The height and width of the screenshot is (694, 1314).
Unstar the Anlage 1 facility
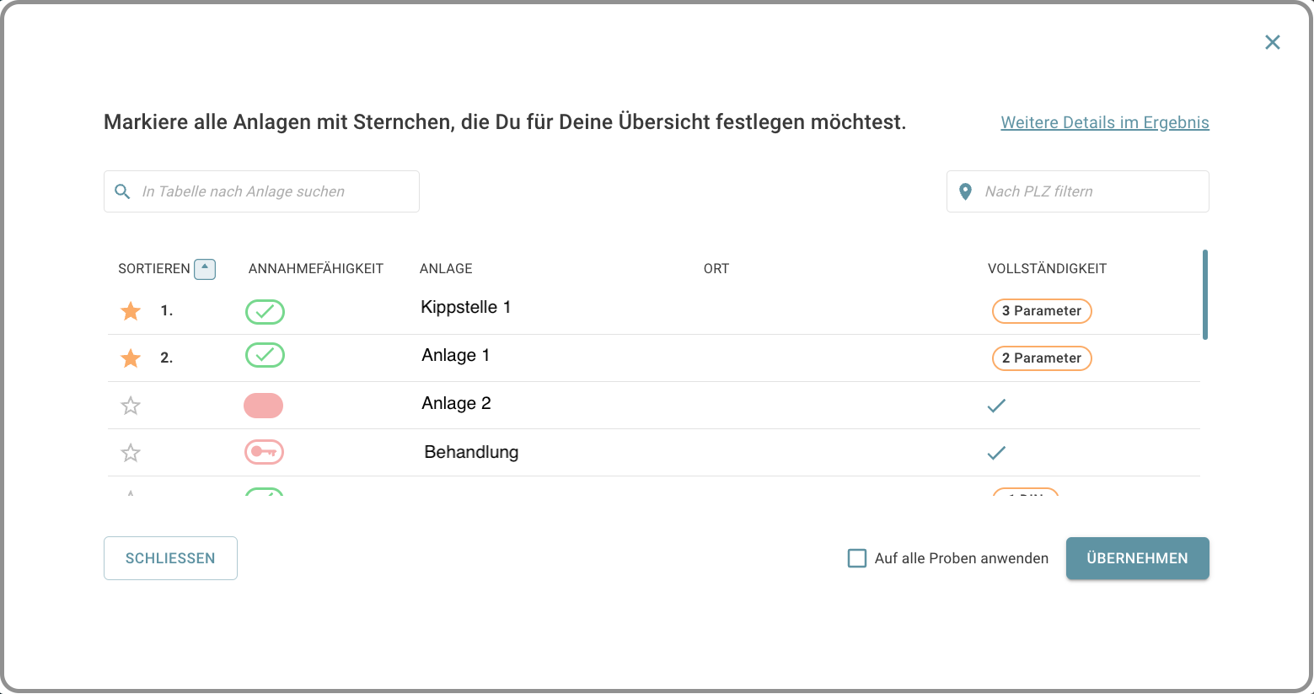[131, 358]
